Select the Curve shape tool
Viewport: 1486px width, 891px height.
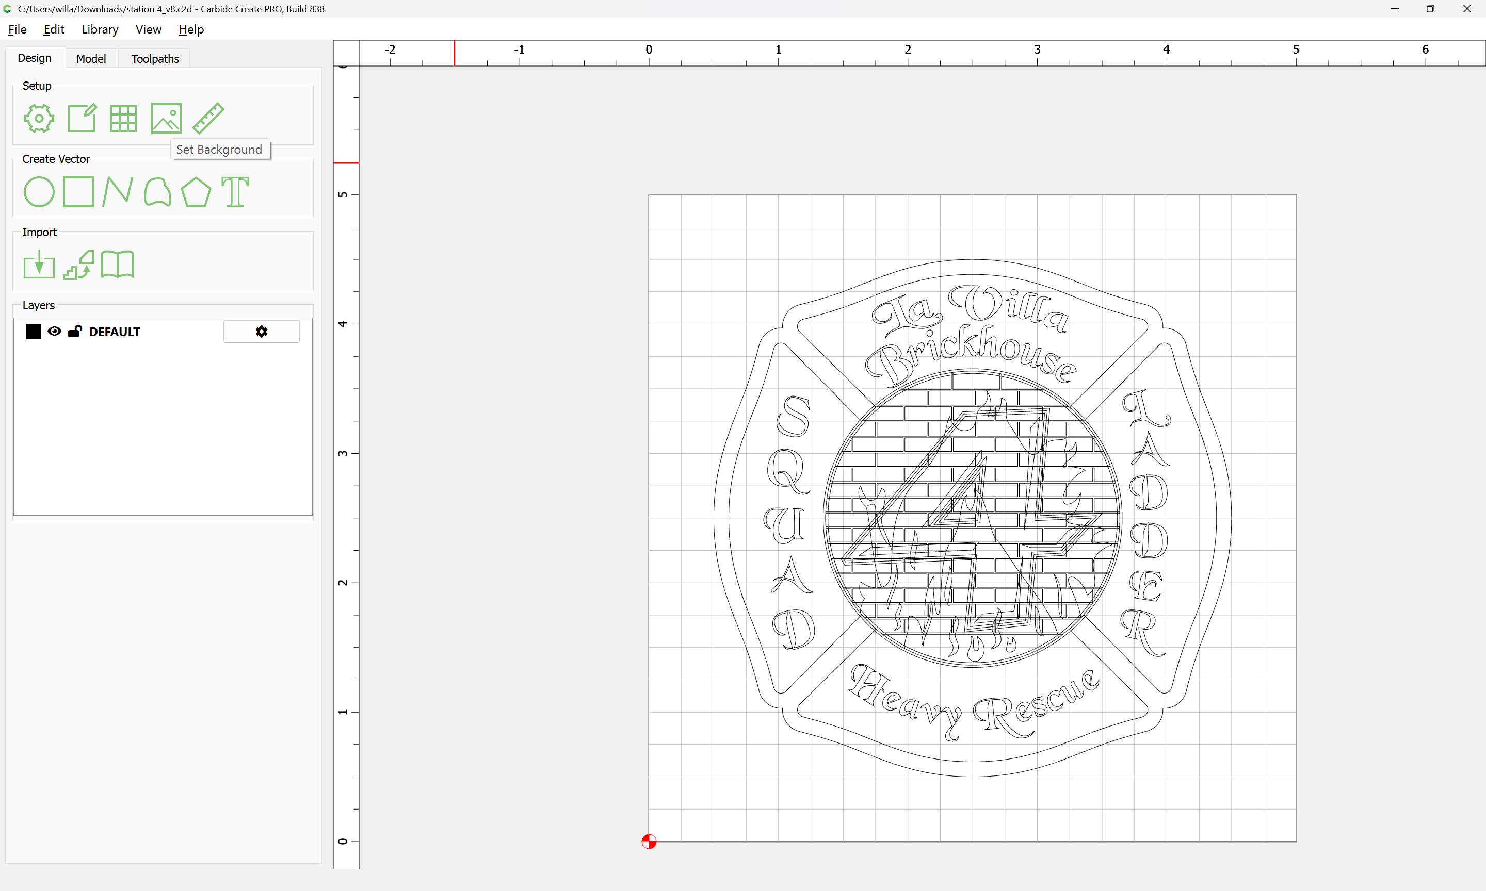click(157, 192)
